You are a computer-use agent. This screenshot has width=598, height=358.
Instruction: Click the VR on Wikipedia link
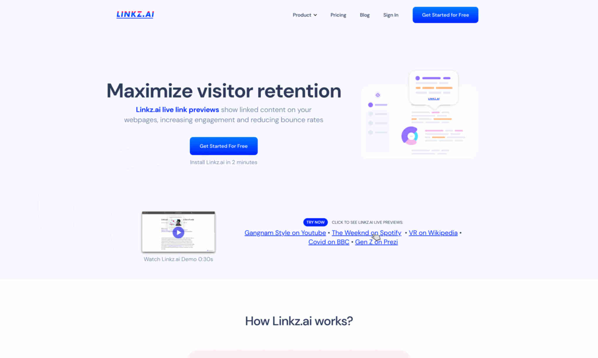coord(433,233)
